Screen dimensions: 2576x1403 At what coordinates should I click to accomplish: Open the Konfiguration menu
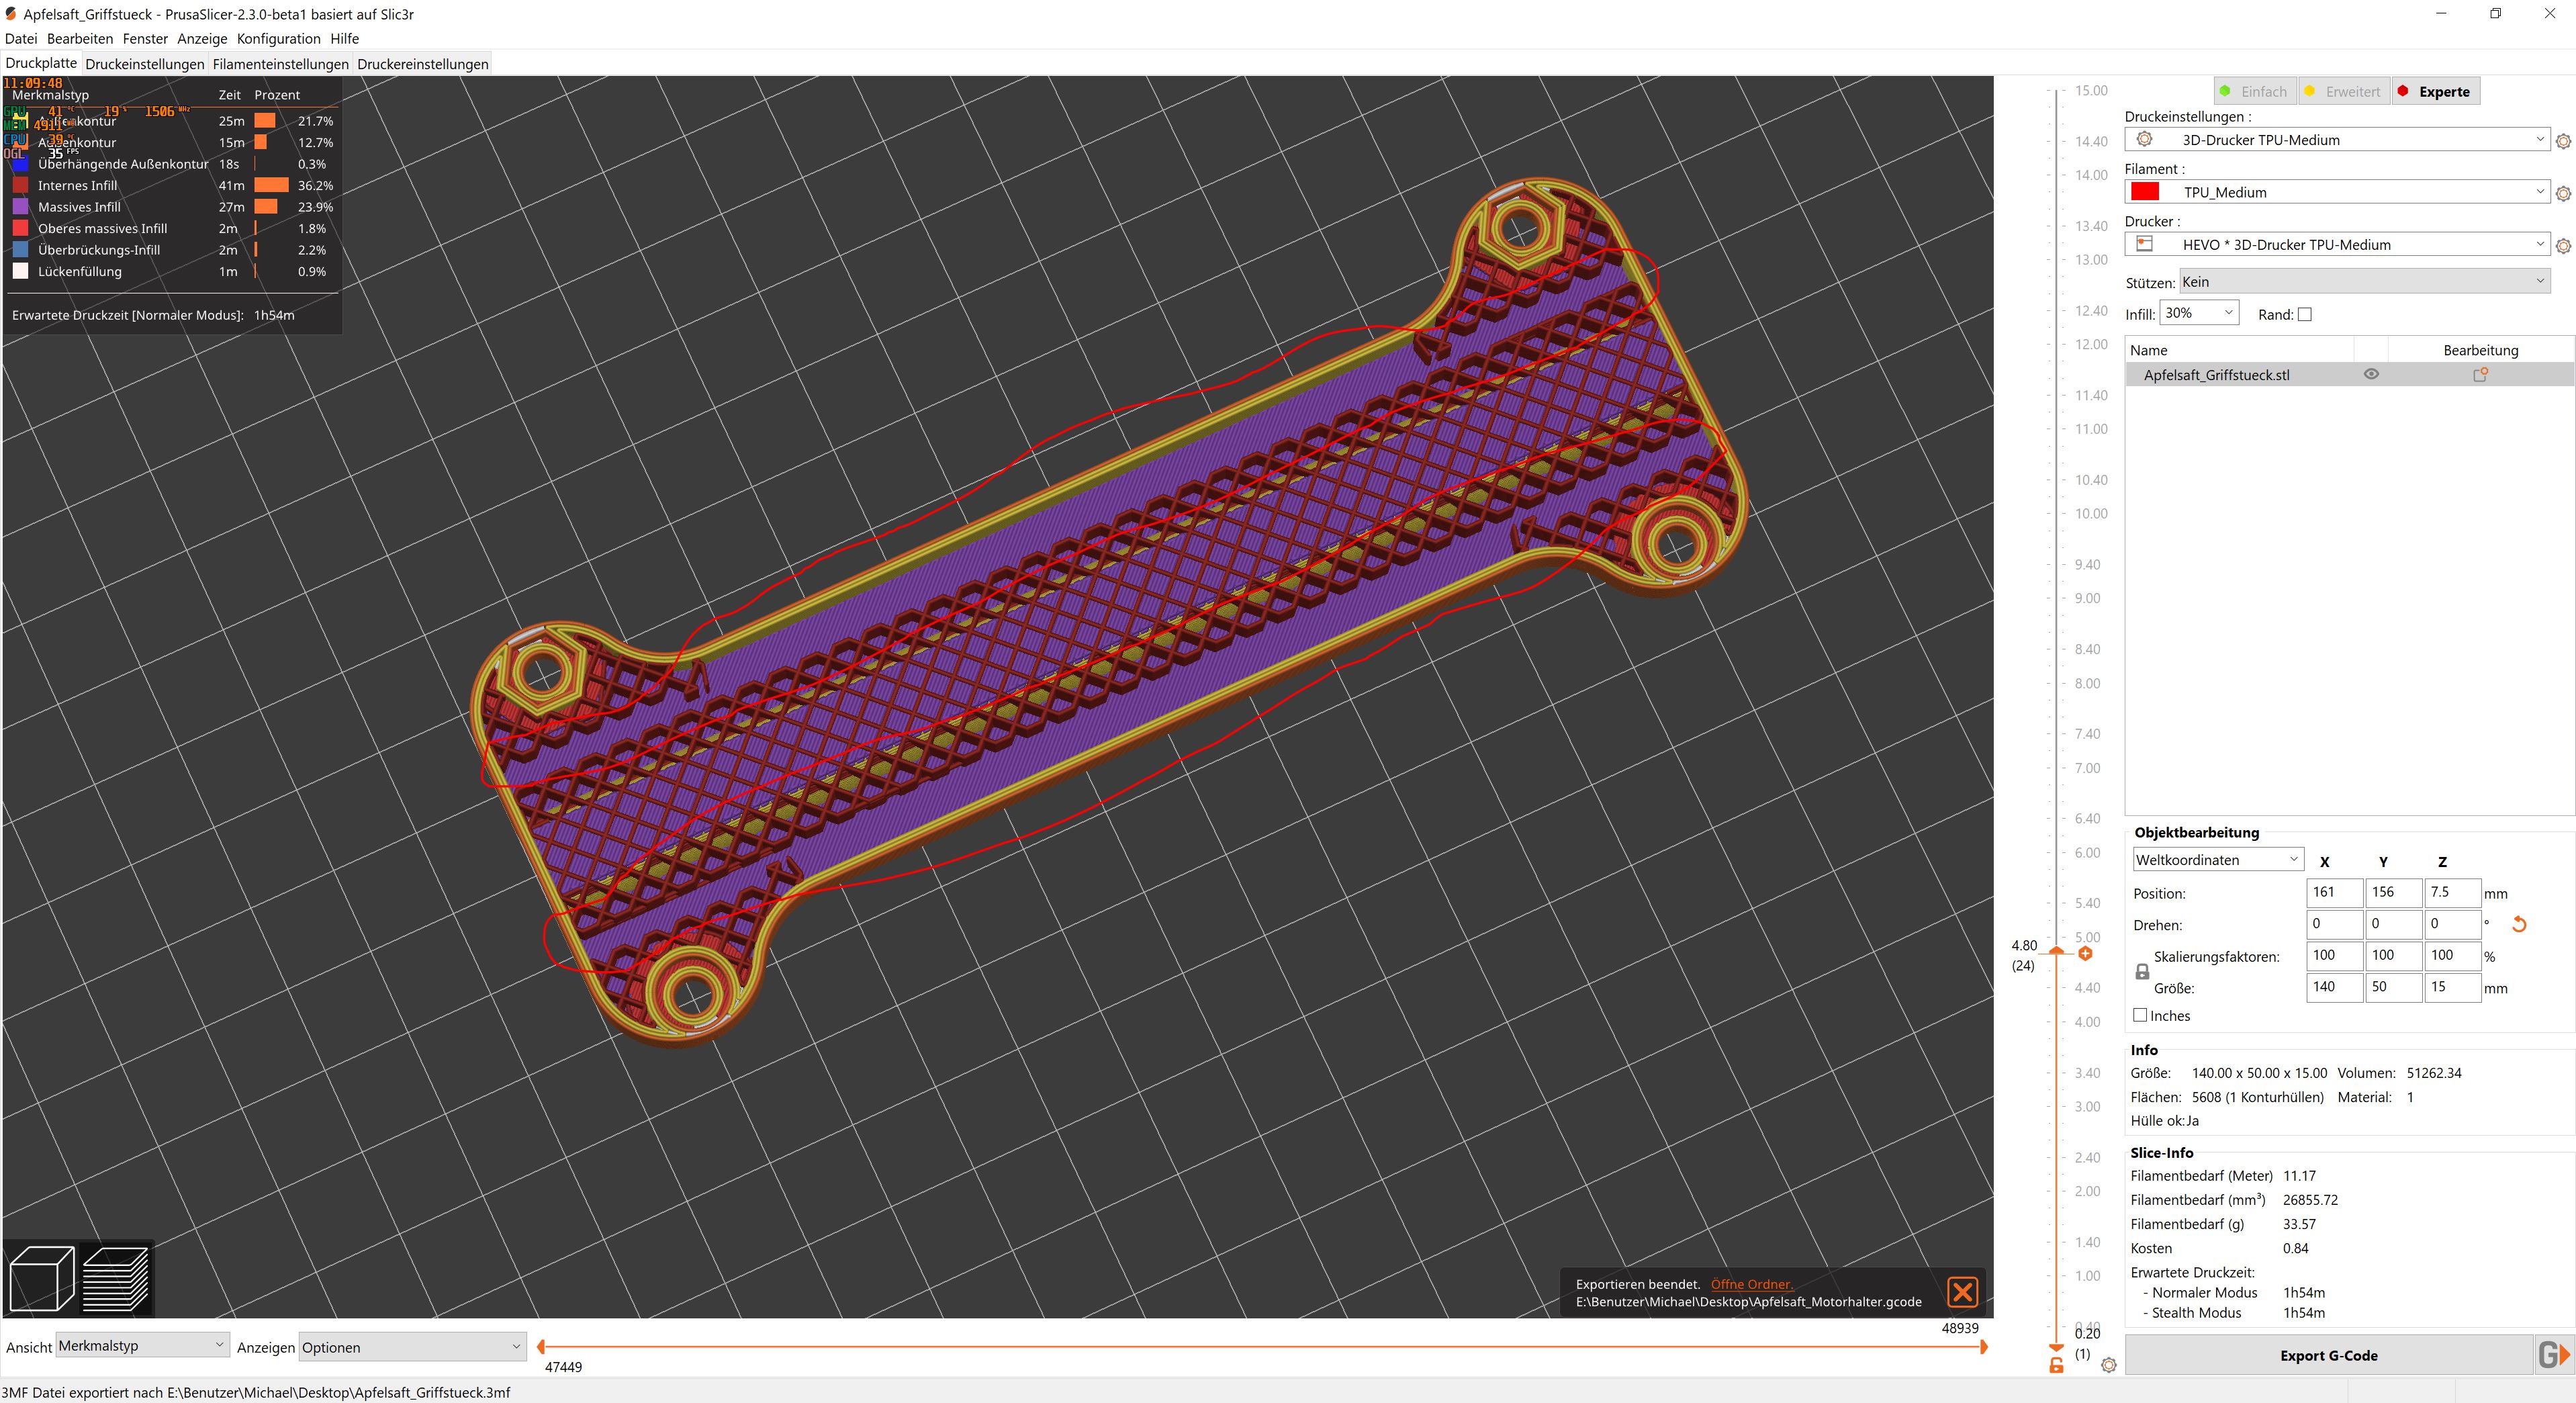pos(278,39)
